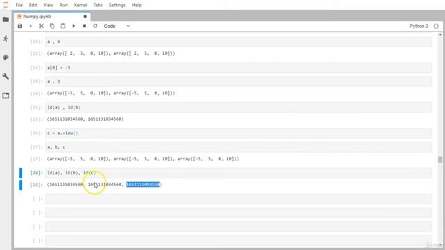Viewport: 445px width, 250px height.
Task: Show the open Tabs sidebar panel
Action: tap(6, 96)
